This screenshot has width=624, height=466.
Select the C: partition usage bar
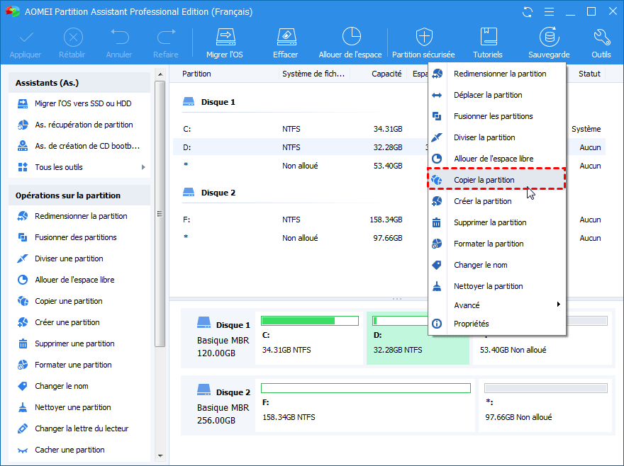[310, 321]
